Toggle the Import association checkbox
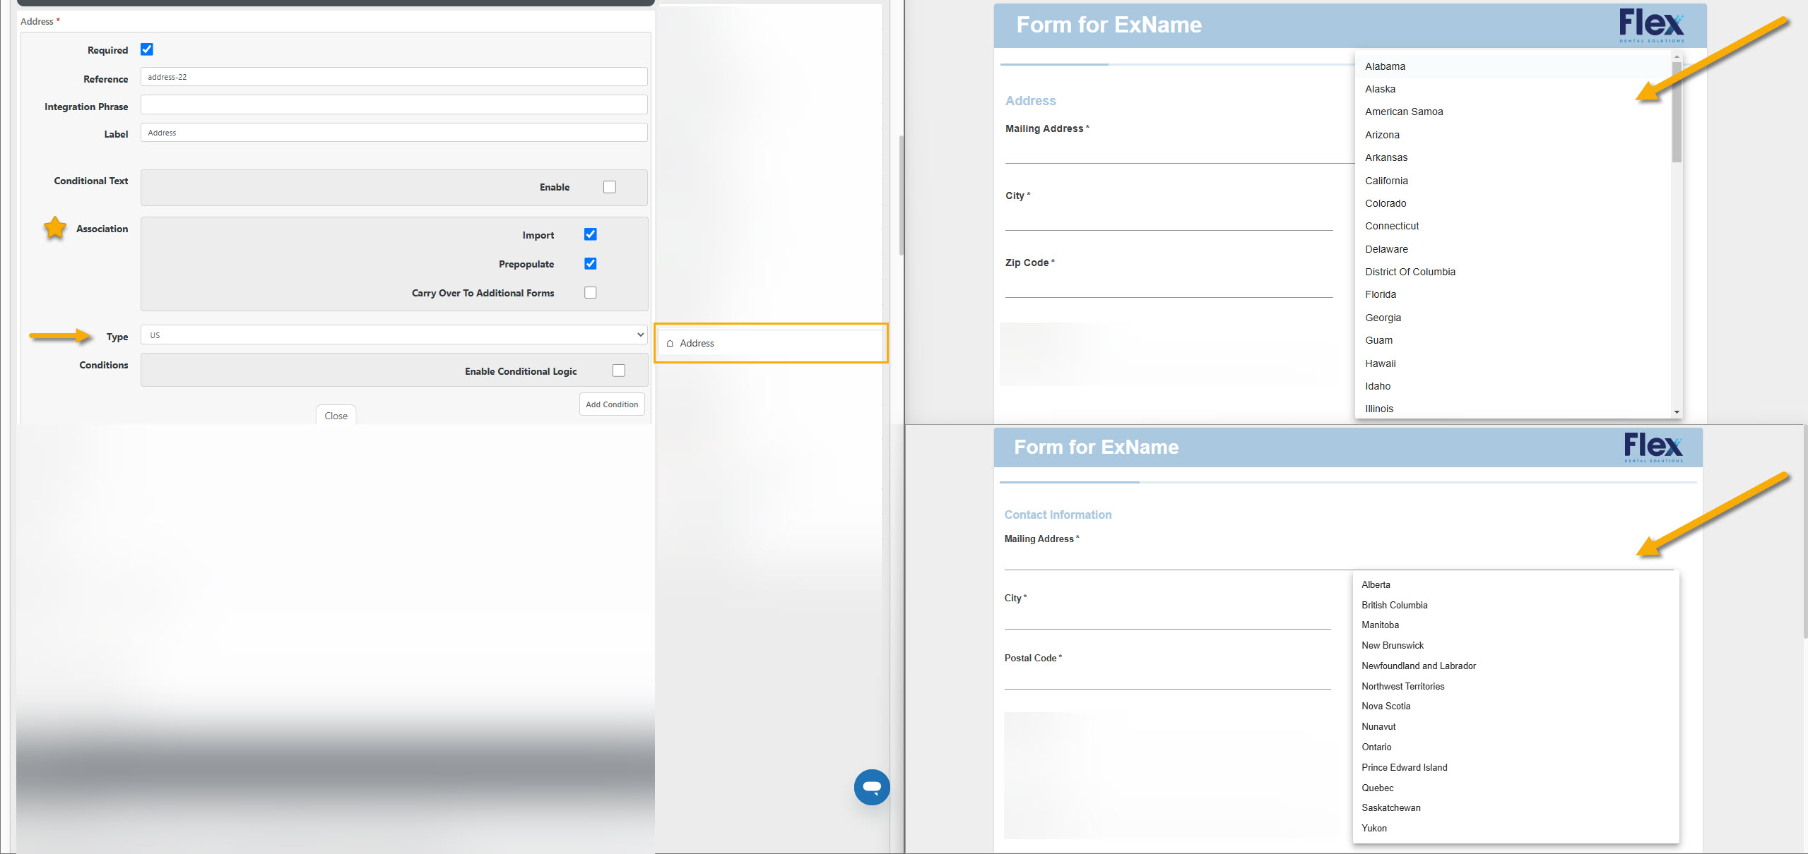 click(x=591, y=234)
